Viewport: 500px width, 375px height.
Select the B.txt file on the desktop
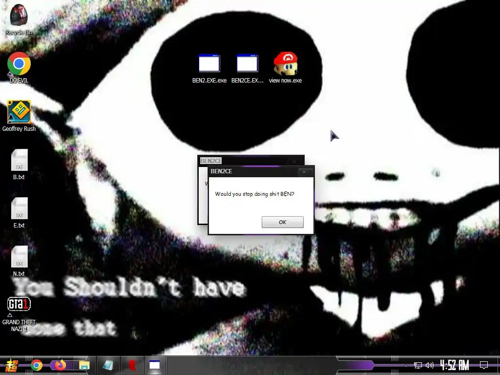19,165
